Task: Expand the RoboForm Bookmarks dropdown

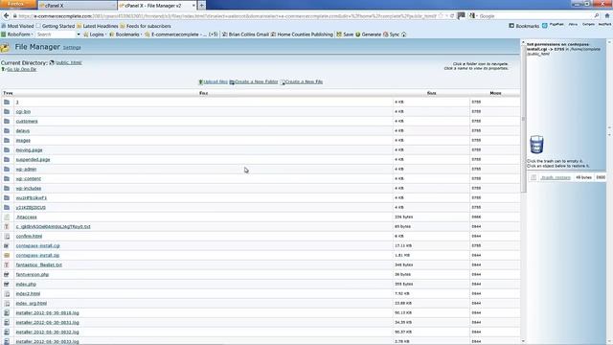Action: tap(126, 34)
